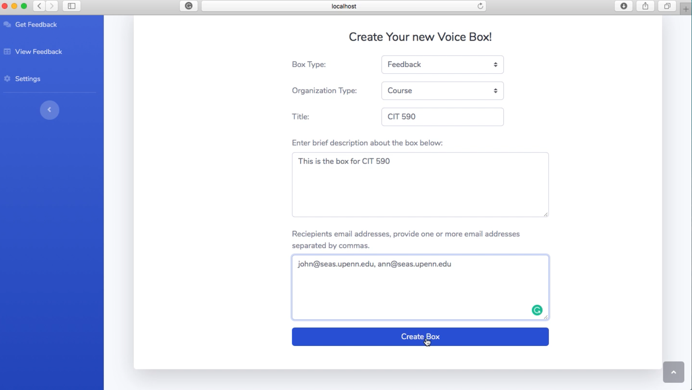Go to the Settings menu item
692x390 pixels.
[x=28, y=79]
